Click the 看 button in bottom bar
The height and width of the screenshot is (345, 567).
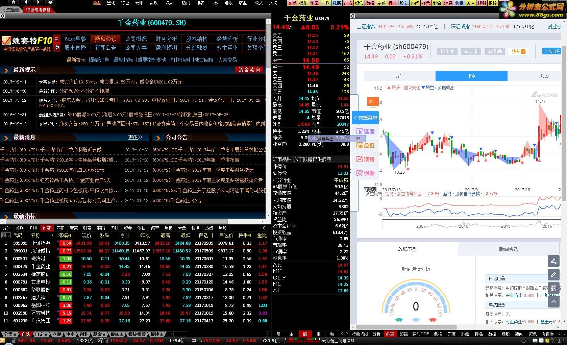332,334
